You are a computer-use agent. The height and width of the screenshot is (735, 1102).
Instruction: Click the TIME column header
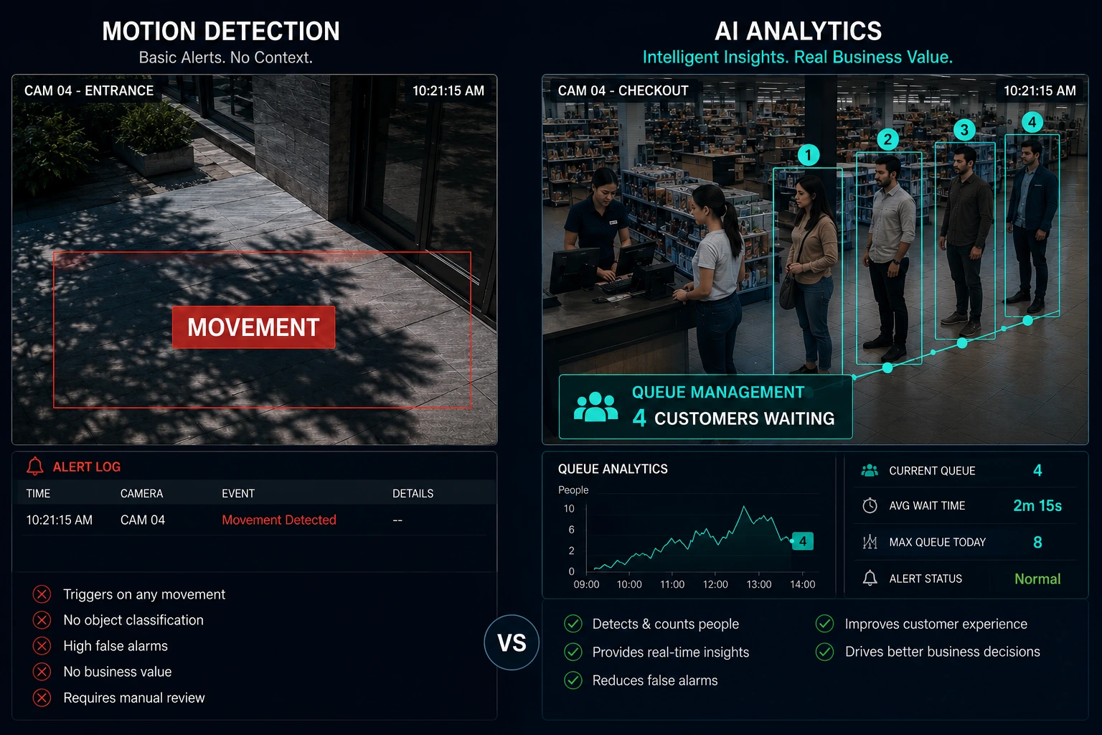(38, 494)
